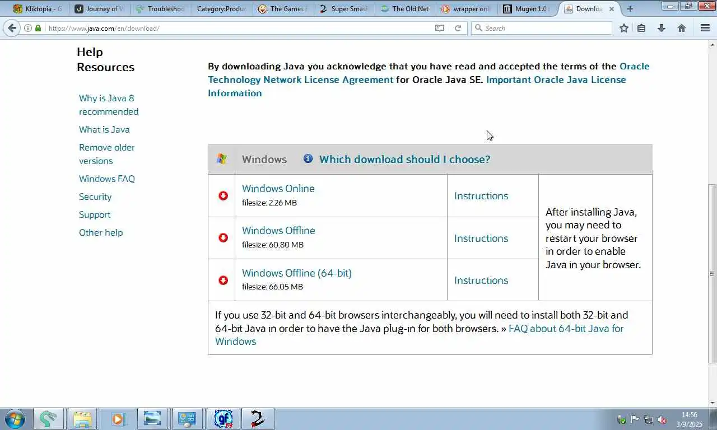Open the What is Java link
The height and width of the screenshot is (430, 717).
click(104, 129)
